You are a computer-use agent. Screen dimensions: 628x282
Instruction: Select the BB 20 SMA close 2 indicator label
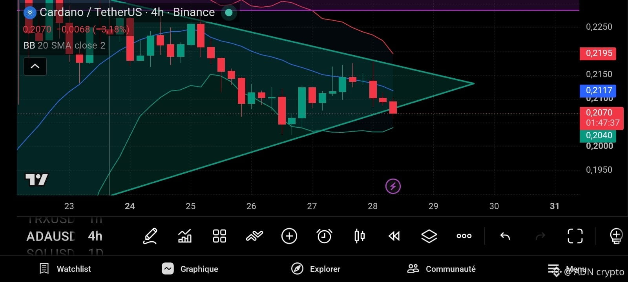[64, 45]
